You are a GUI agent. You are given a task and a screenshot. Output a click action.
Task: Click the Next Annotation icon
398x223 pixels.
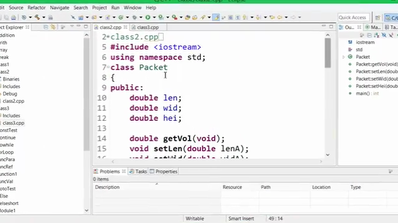(259, 17)
